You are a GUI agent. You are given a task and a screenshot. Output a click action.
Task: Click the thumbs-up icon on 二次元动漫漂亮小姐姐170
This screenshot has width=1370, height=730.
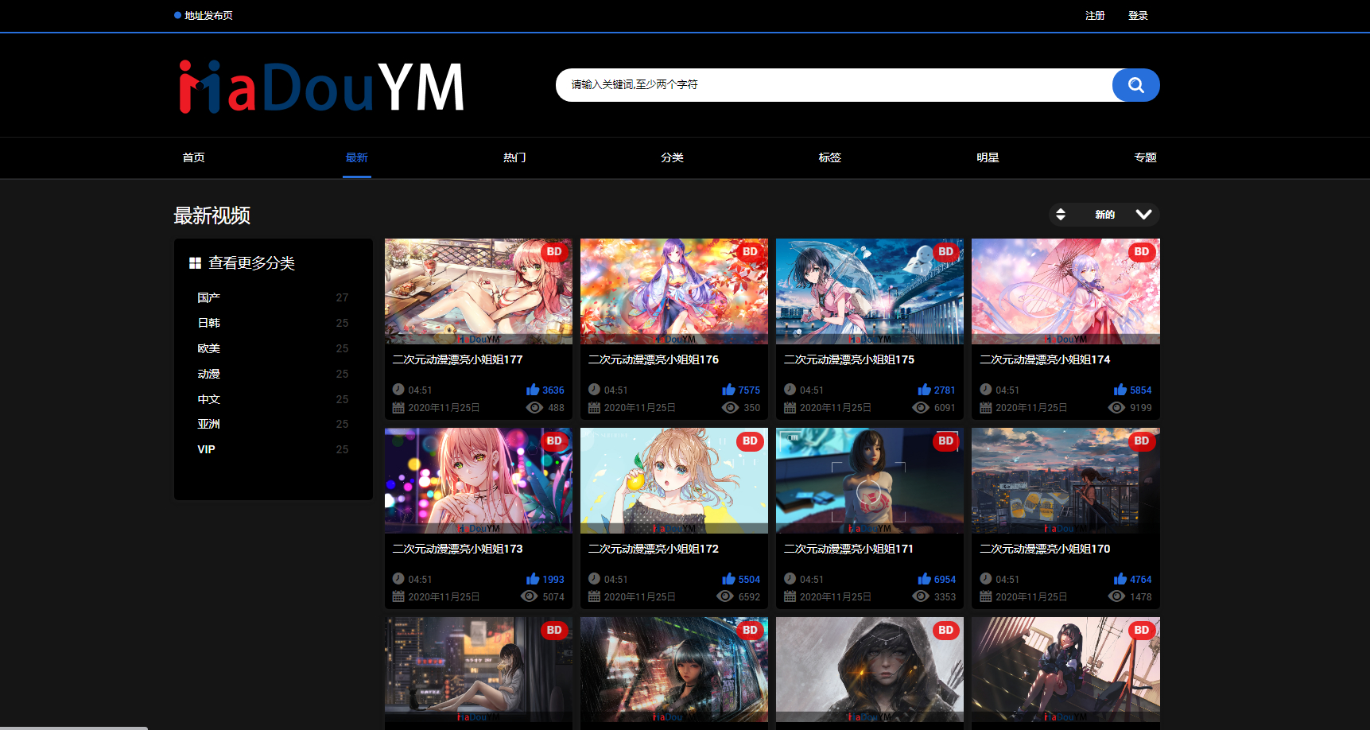[x=1119, y=579]
